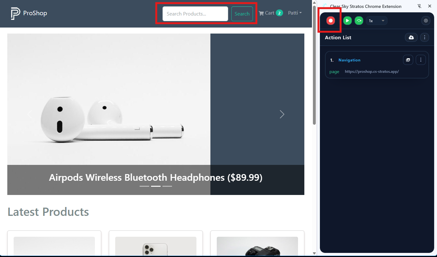Select the first carousel slide indicator

pyautogui.click(x=144, y=186)
